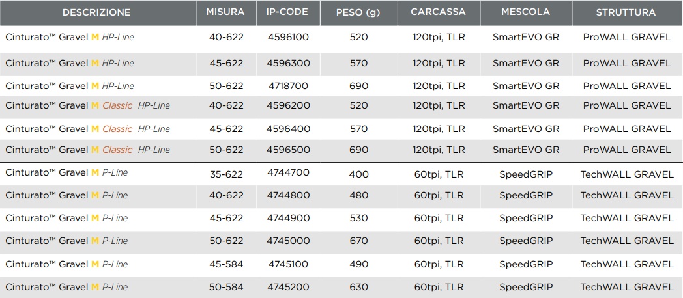Select the 50-584 size cell

tap(226, 287)
